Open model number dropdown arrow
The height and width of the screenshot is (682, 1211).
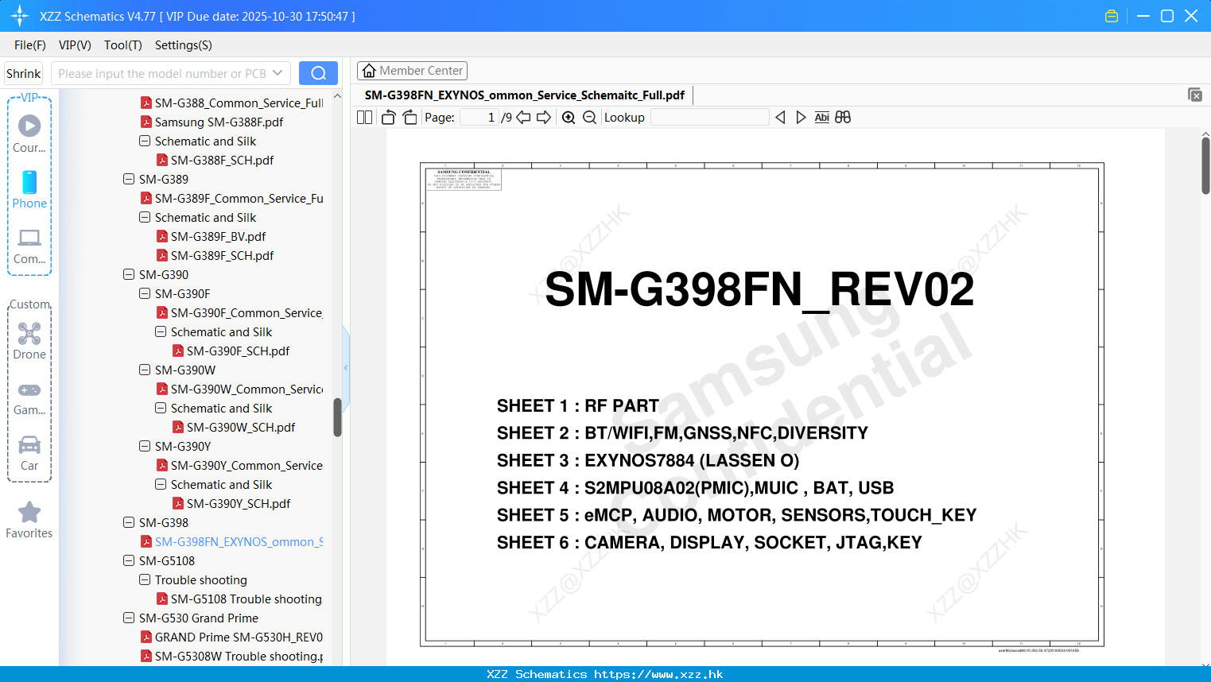click(278, 73)
